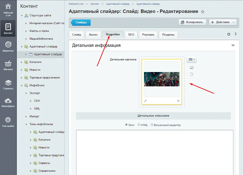Choose image from media library icon

[192, 68]
